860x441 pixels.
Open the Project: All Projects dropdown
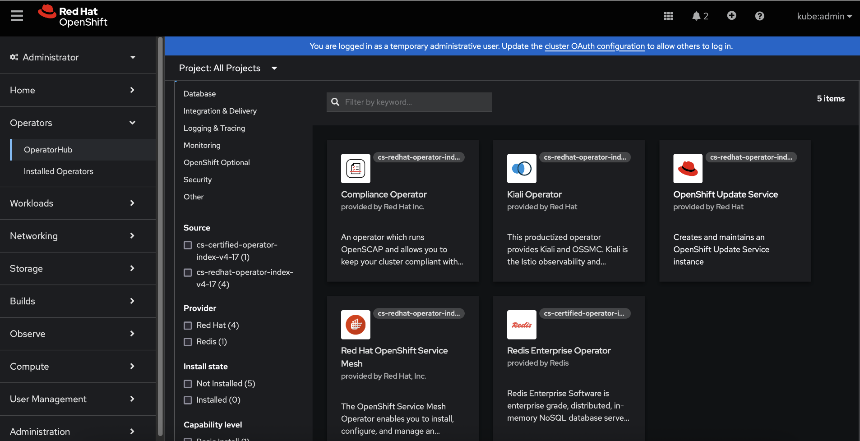tap(228, 68)
